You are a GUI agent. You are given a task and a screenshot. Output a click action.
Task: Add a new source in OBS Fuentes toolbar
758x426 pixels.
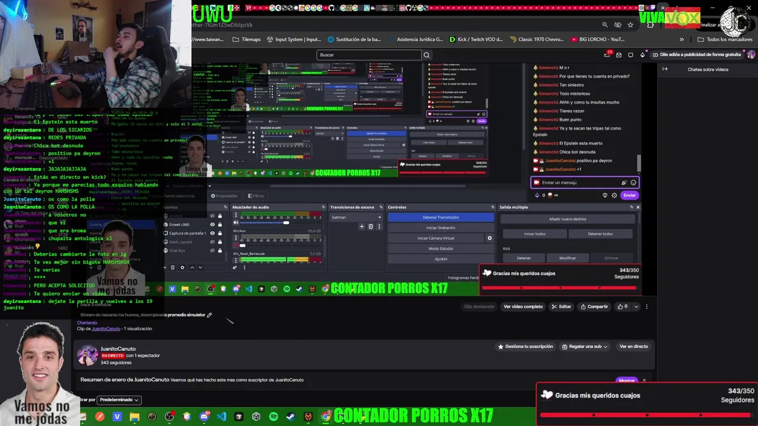(165, 267)
